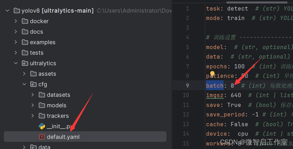Select the models tree row label
This screenshot has width=293, height=149.
[x=56, y=106]
